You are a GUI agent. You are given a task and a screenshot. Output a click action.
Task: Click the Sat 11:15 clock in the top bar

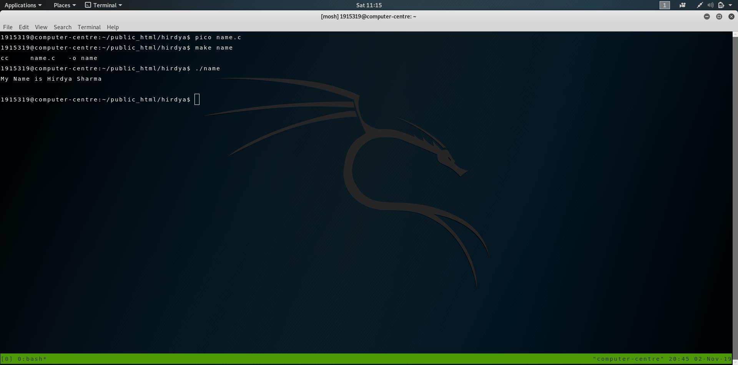369,5
